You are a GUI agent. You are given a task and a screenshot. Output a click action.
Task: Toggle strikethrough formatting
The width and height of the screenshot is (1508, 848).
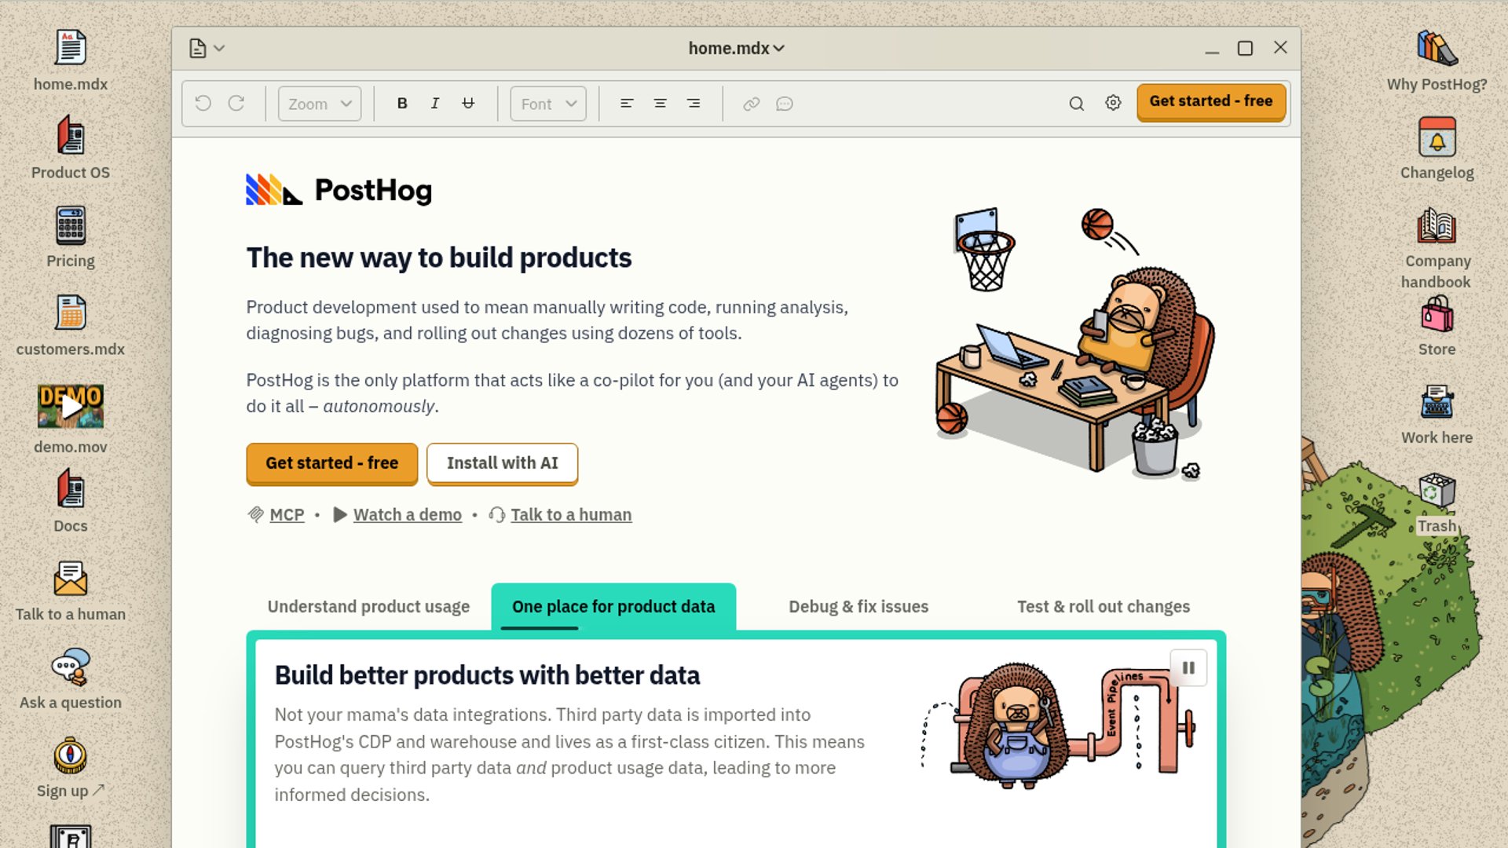point(468,104)
